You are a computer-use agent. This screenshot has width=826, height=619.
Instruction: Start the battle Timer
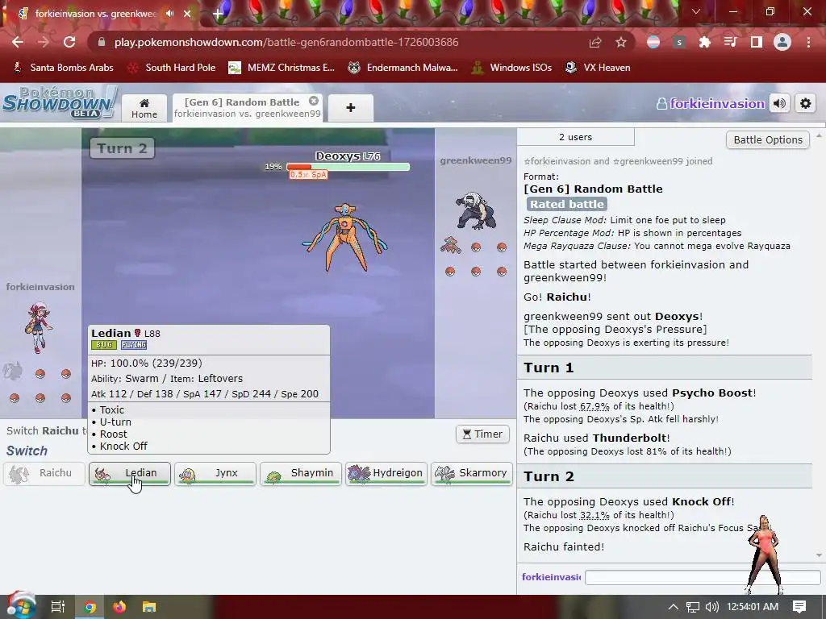482,434
